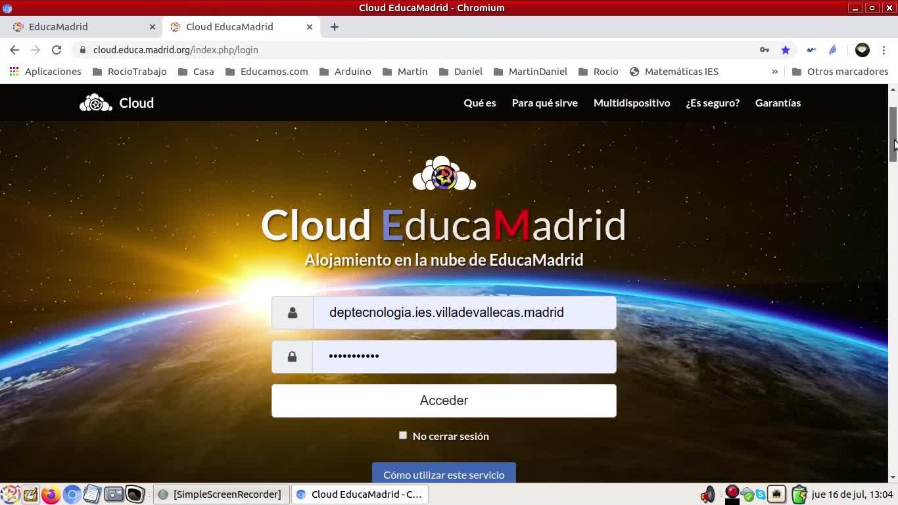Switch to the SimpleScreenRecorder taskbar window
Viewport: 898px width, 505px height.
(x=221, y=494)
